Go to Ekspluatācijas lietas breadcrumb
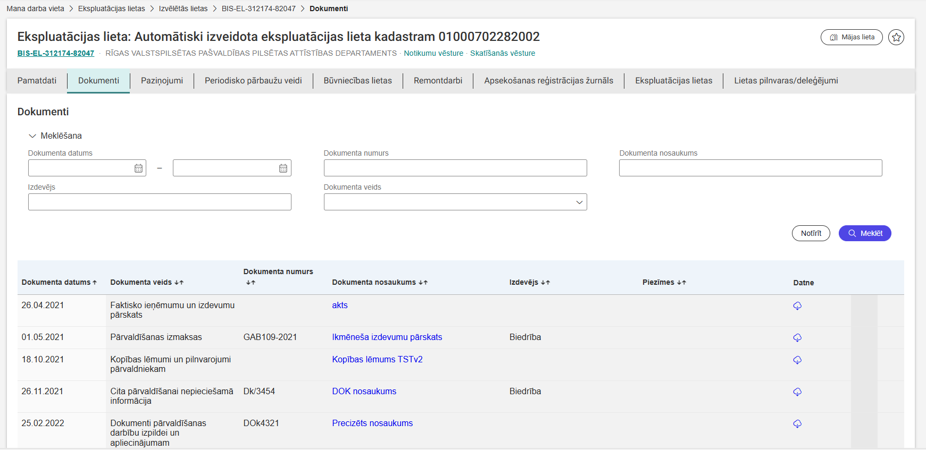The height and width of the screenshot is (450, 926). coord(111,9)
